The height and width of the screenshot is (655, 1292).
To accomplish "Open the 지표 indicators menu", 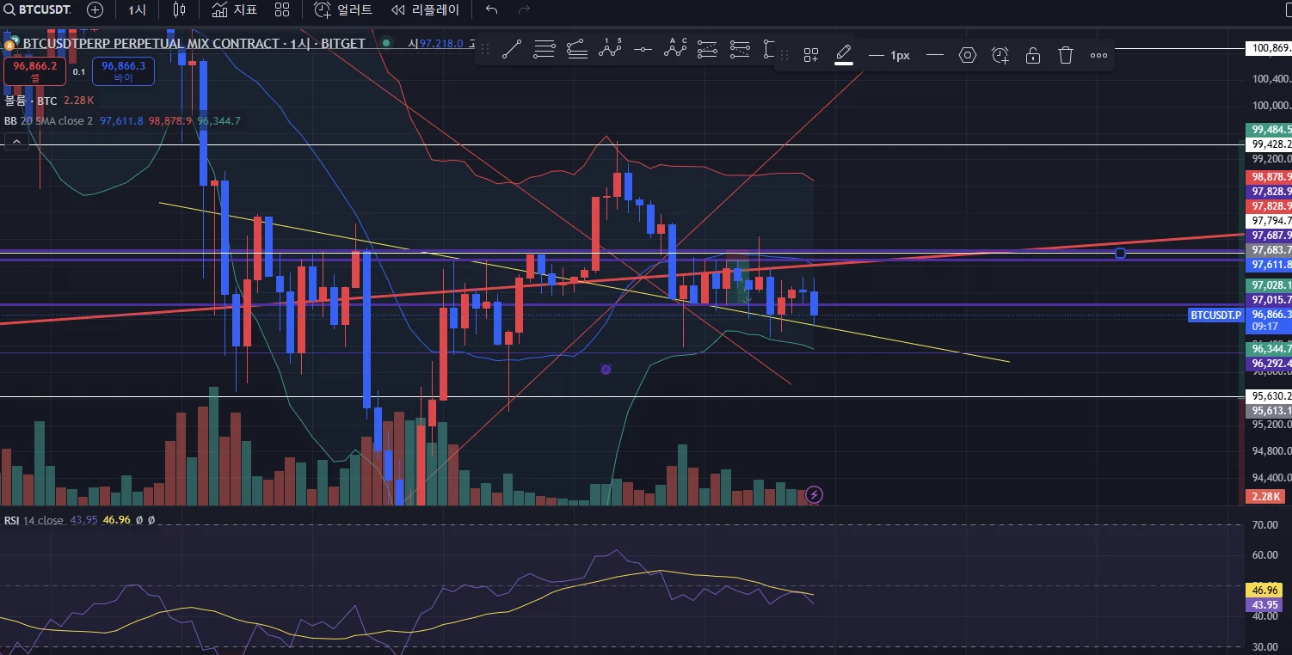I will [x=235, y=10].
